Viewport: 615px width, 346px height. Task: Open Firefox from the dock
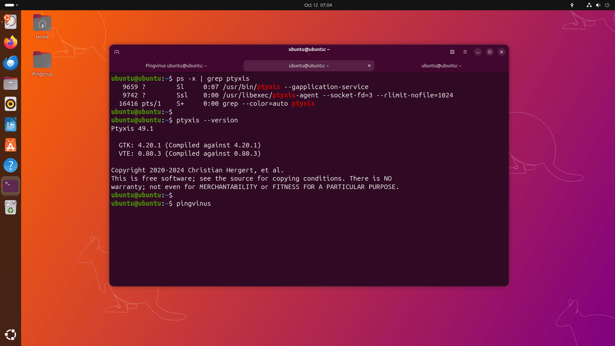click(11, 42)
